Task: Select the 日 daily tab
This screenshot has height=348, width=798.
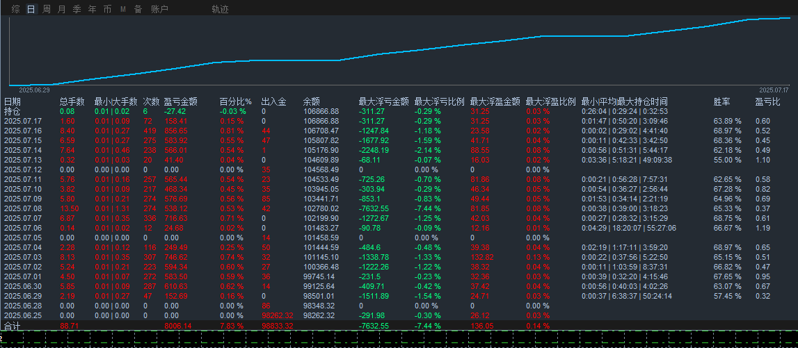Action: click(31, 9)
